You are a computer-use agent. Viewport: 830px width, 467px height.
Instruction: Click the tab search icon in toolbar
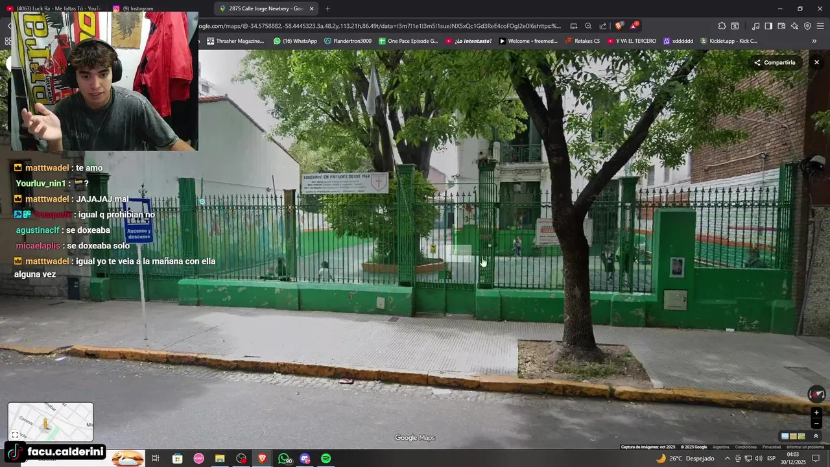(735, 26)
